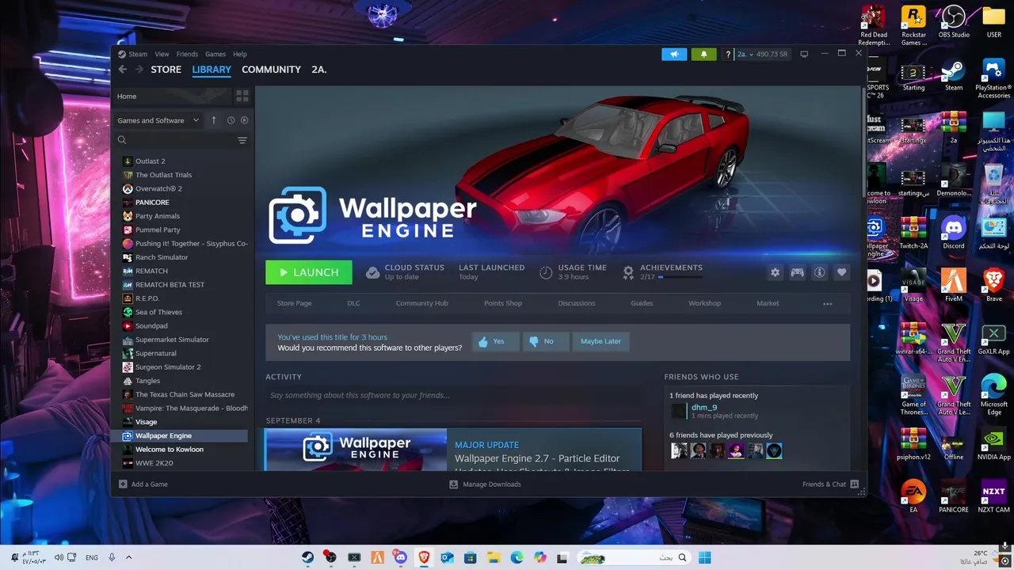The width and height of the screenshot is (1014, 570).
Task: Select Supermarket Simulator in the game list
Action: 172,340
